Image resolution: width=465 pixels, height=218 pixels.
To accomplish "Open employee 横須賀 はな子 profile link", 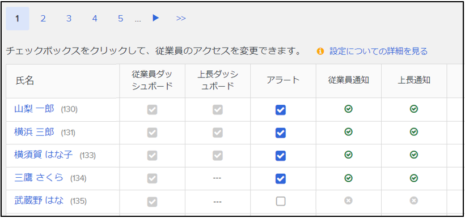I will pyautogui.click(x=44, y=155).
